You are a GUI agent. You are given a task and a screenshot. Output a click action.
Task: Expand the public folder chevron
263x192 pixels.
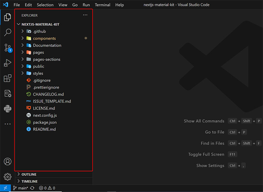22,66
